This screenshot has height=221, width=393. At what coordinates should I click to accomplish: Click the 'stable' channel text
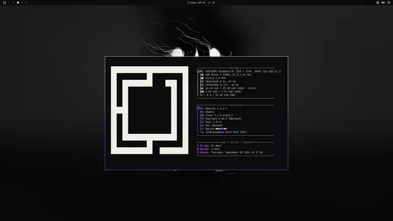click(209, 112)
